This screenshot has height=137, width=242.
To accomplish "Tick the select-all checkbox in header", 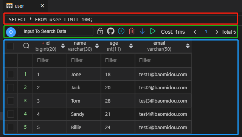I will click(10, 46).
